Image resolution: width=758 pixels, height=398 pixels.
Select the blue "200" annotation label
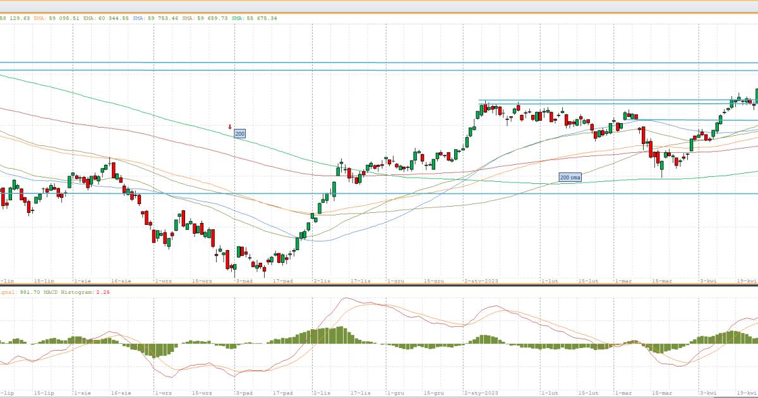click(239, 134)
